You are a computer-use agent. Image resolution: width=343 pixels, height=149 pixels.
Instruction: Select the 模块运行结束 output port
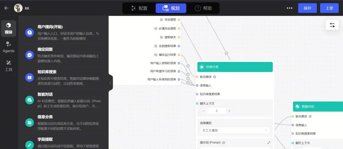179,55
